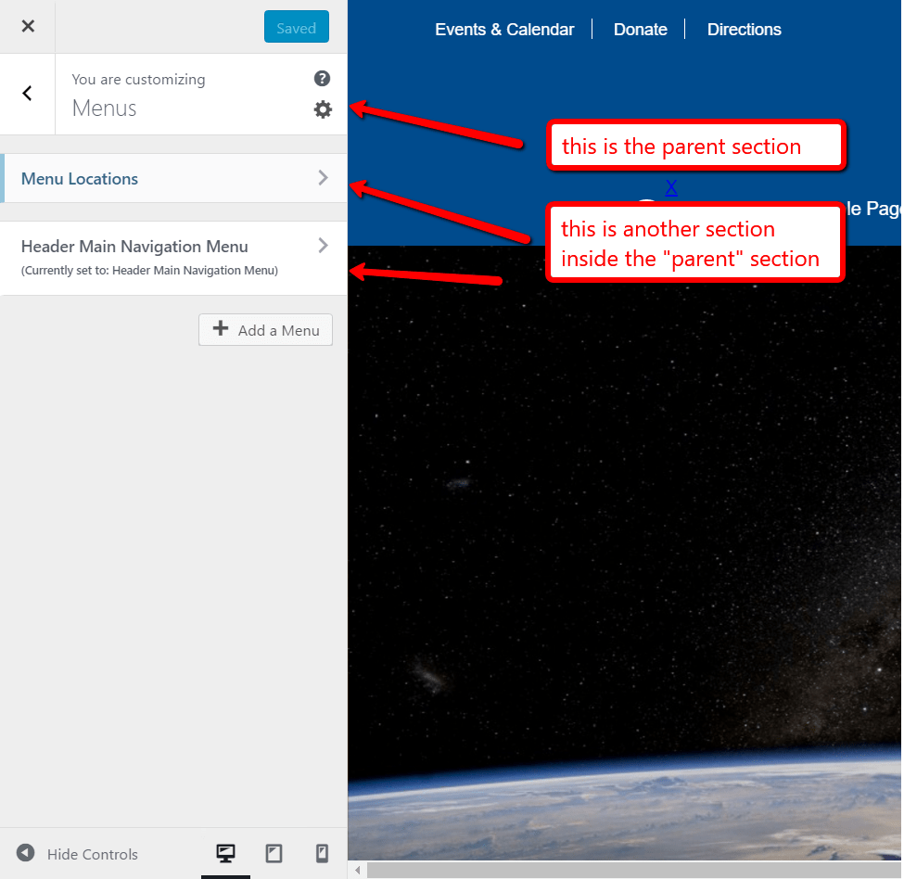Open the Menu Locations section
The image size is (904, 879).
[x=173, y=178]
